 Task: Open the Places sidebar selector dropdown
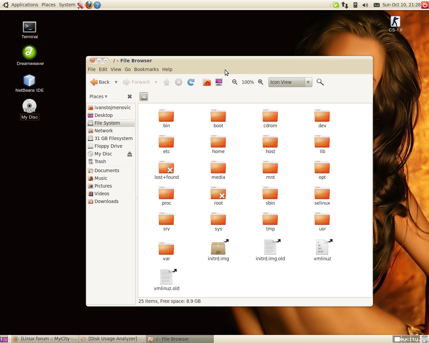[x=99, y=96]
